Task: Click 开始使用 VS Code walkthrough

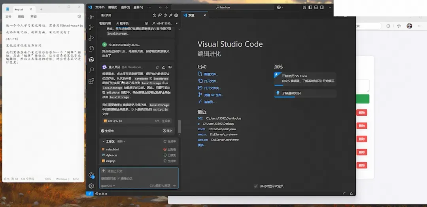Action: pos(305,79)
